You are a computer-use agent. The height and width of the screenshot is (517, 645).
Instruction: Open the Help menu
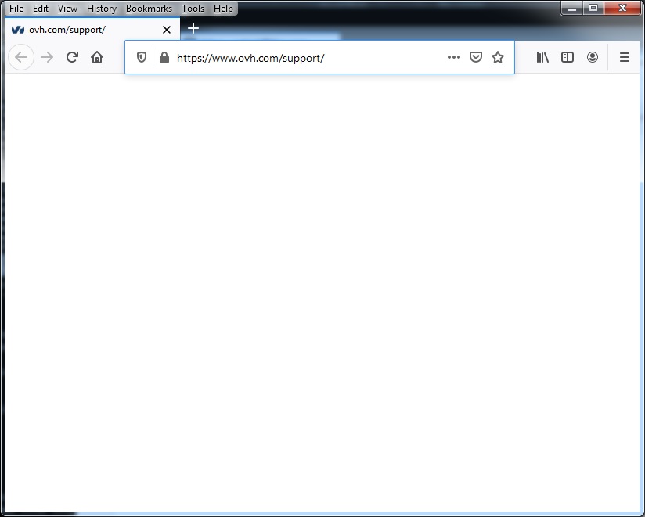click(x=223, y=9)
